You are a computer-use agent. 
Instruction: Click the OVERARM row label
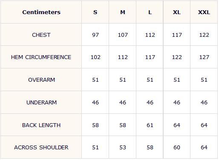[x=41, y=80]
